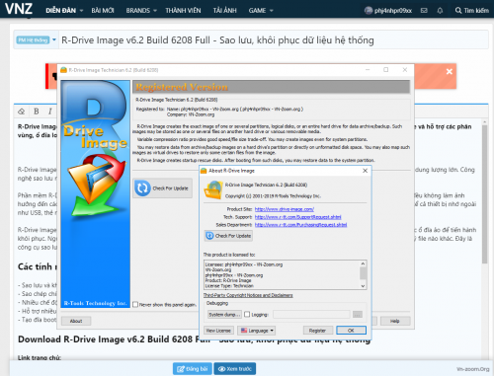This screenshot has height=376, width=494.
Task: Toggle bold in the editor toolbar
Action: pos(37,112)
